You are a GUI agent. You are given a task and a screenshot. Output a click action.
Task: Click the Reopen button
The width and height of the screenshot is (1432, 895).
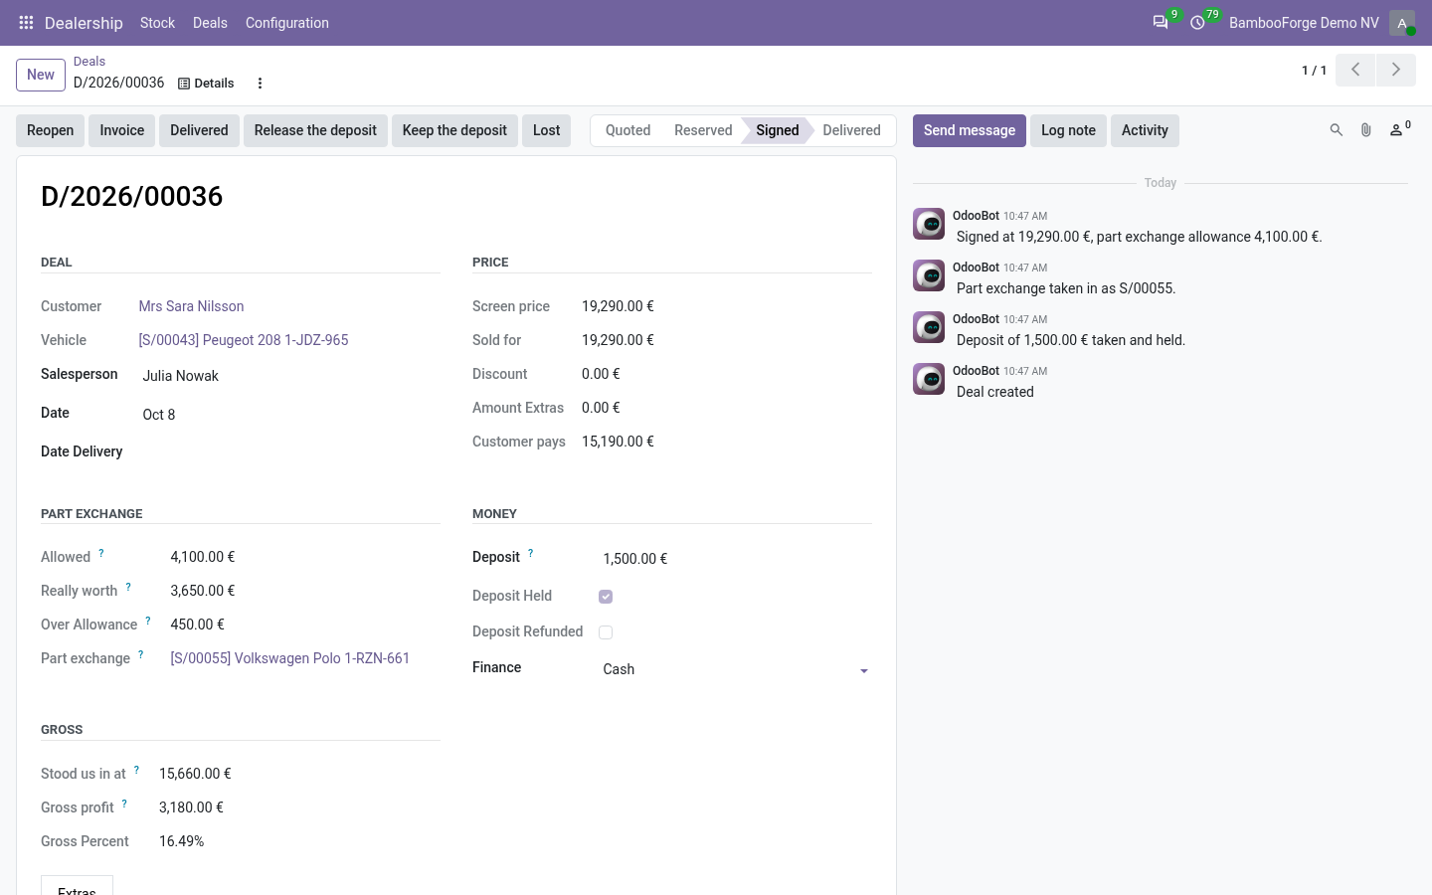[51, 130]
